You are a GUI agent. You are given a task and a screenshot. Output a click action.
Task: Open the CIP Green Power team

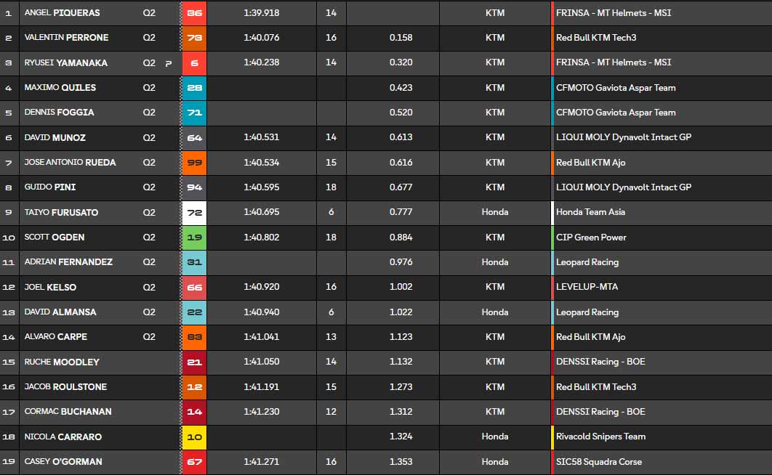point(591,238)
